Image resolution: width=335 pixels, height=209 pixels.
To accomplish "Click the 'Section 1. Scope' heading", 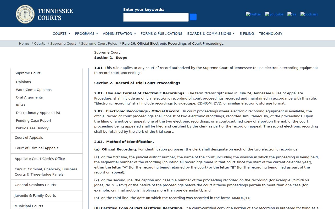I will tap(111, 57).
